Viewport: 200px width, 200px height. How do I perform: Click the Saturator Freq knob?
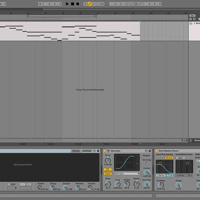[117, 184]
